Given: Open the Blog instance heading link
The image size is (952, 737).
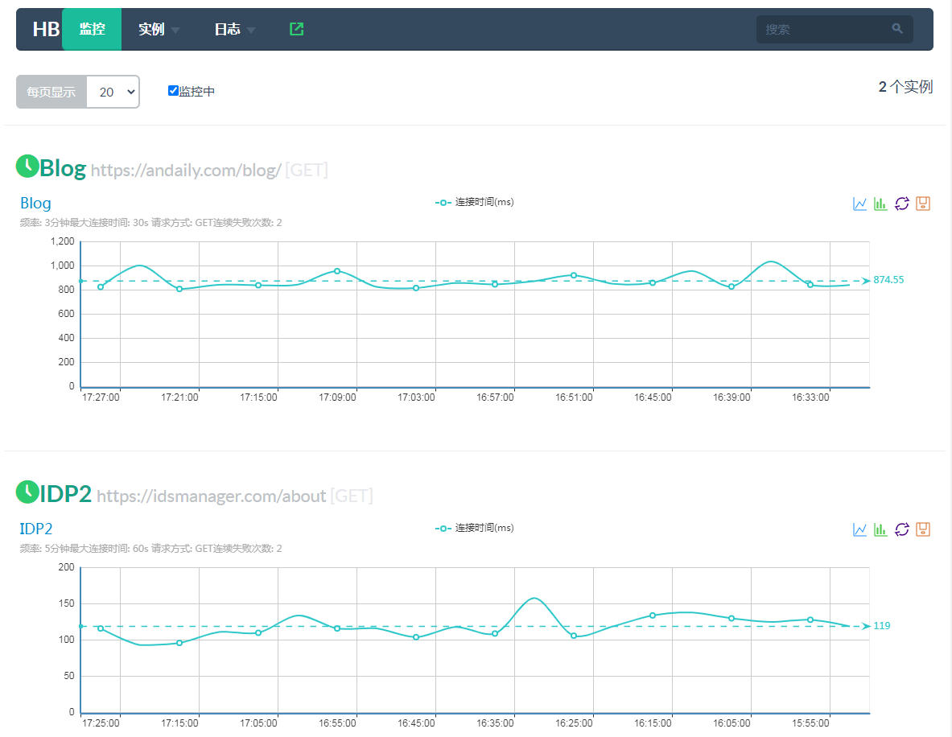Looking at the screenshot, I should [x=63, y=168].
